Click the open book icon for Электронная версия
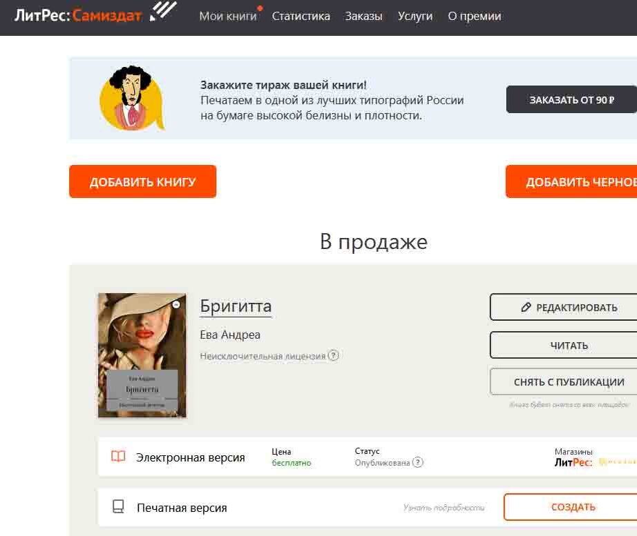 tap(118, 457)
